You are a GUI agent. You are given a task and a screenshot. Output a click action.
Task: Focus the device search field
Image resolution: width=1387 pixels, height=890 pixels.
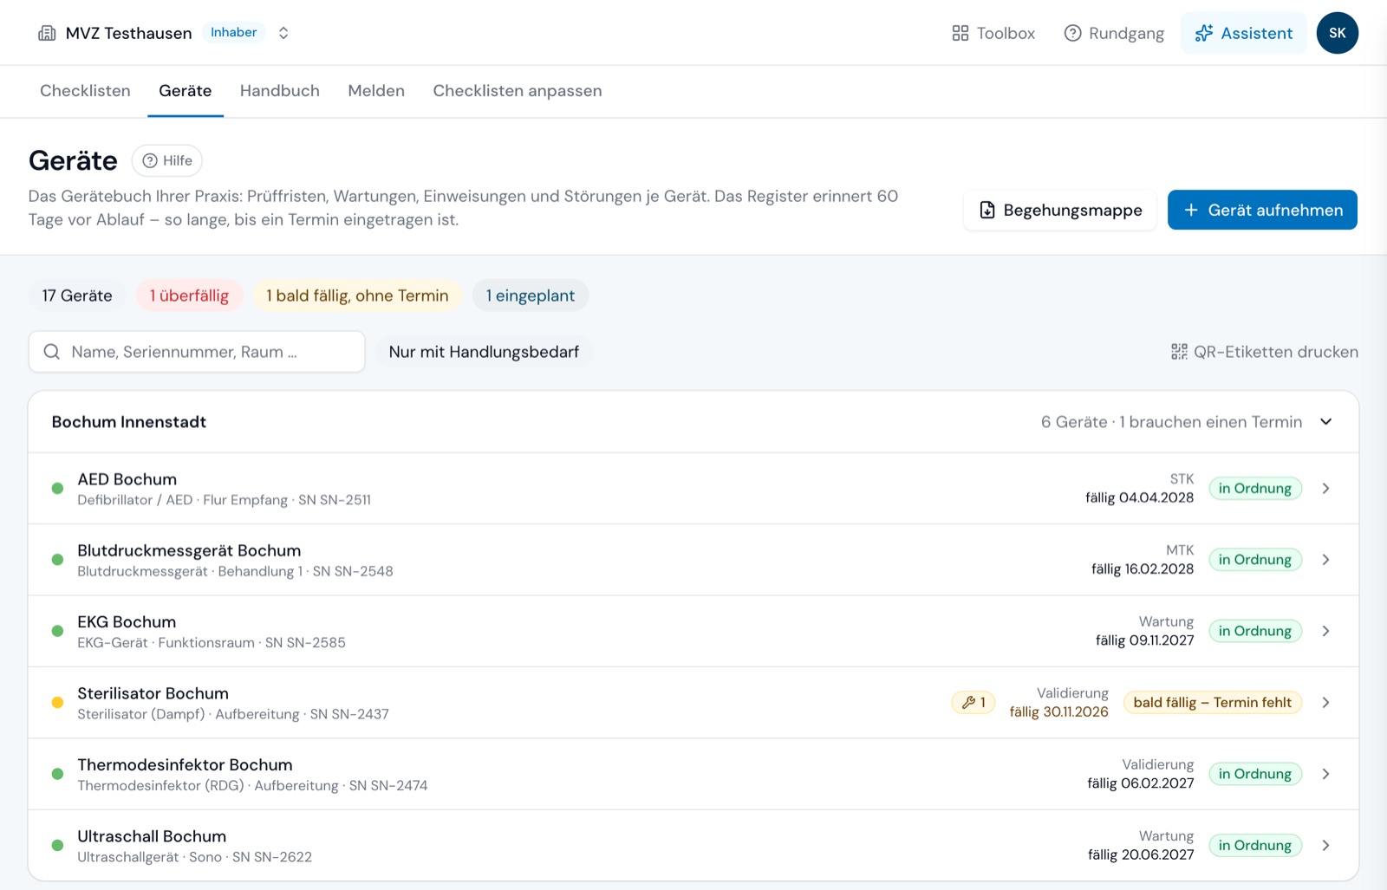pyautogui.click(x=197, y=352)
